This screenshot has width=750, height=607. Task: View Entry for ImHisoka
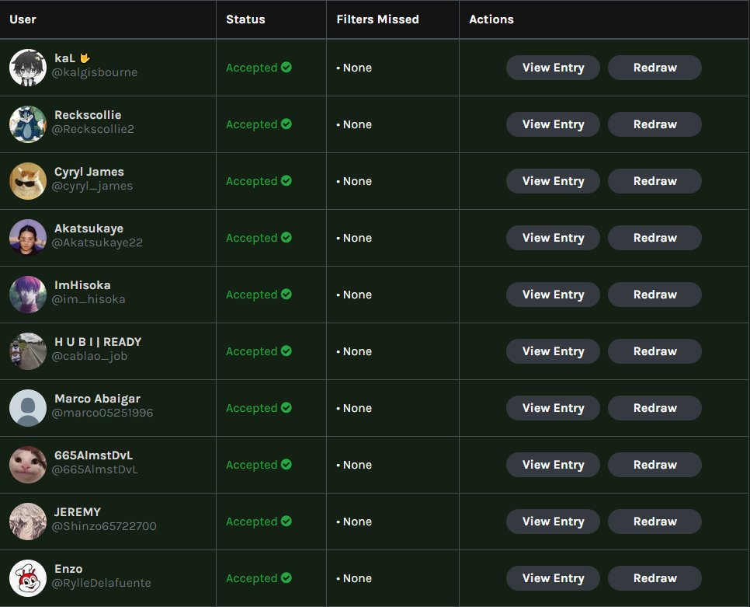(553, 295)
